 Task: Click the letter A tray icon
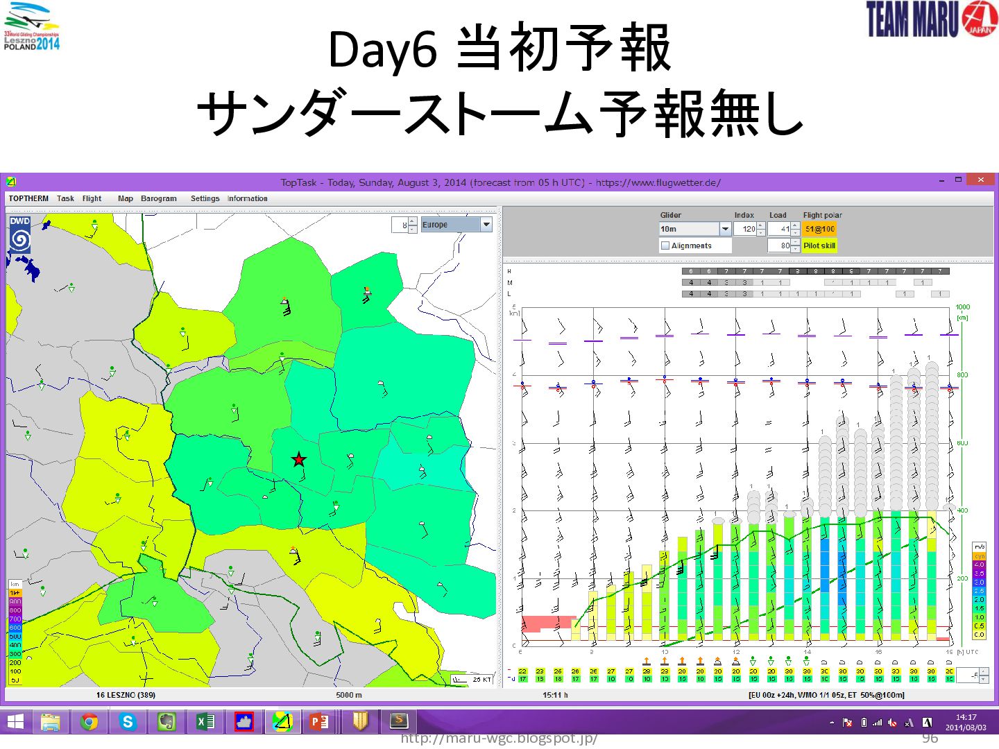click(927, 723)
